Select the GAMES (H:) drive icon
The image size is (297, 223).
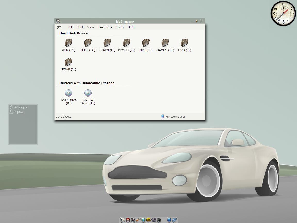(x=165, y=43)
